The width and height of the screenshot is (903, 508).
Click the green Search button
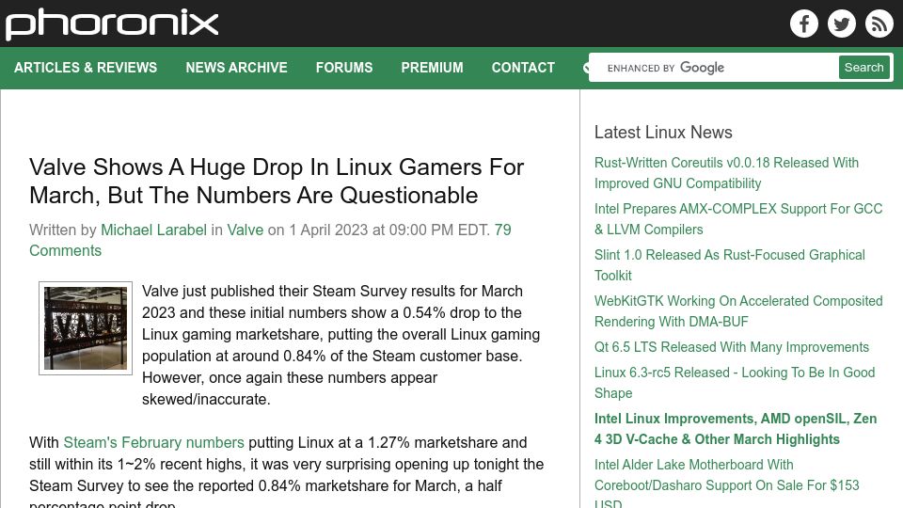tap(863, 68)
